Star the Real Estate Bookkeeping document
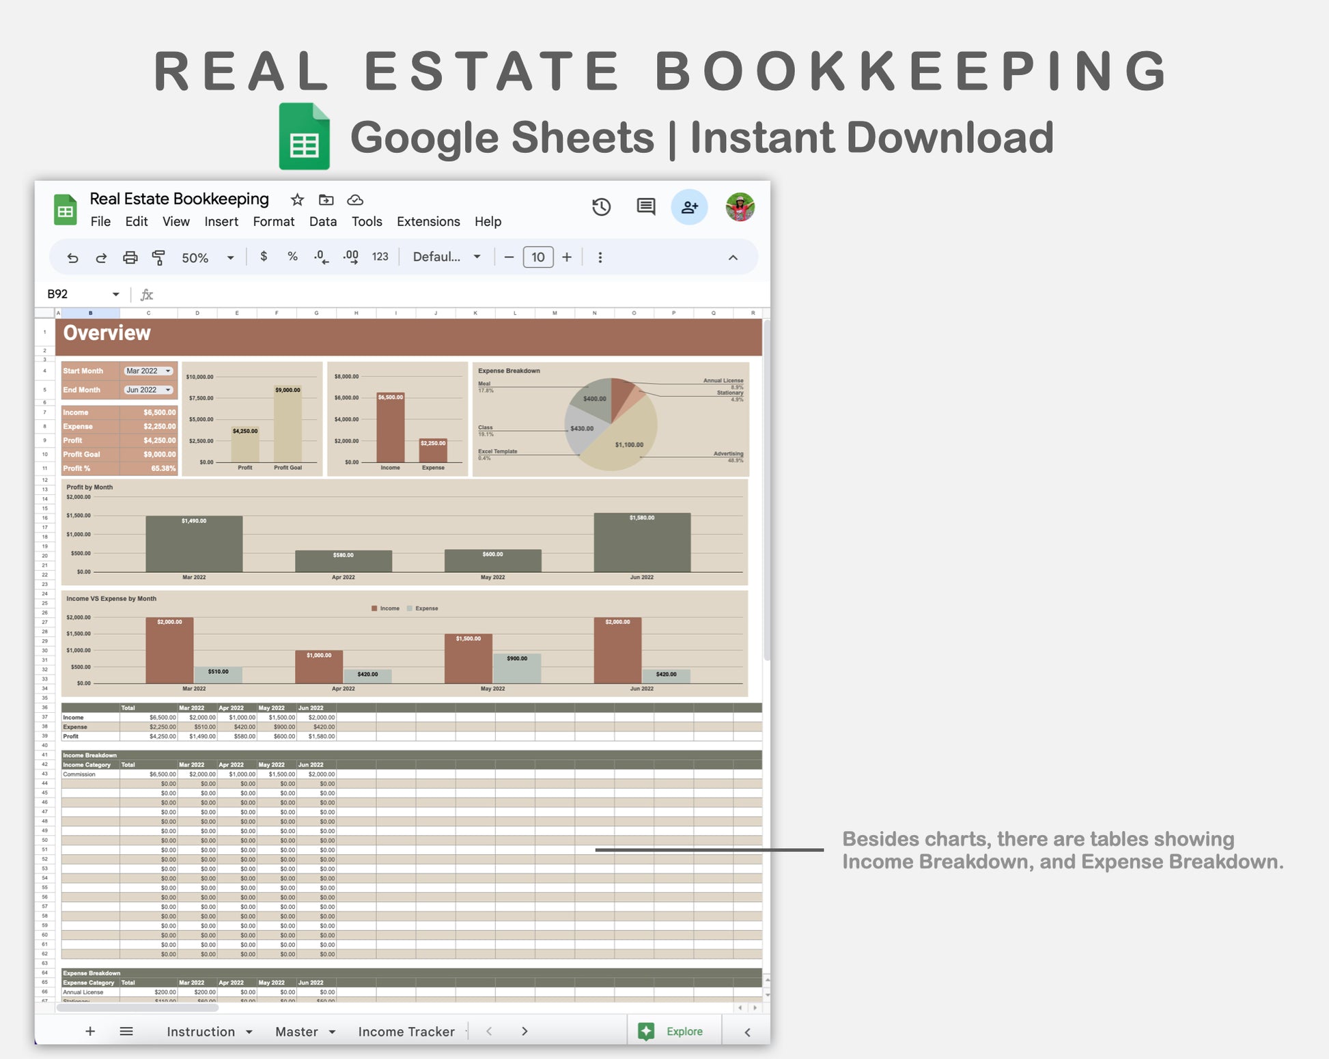The height and width of the screenshot is (1059, 1329). pos(297,199)
